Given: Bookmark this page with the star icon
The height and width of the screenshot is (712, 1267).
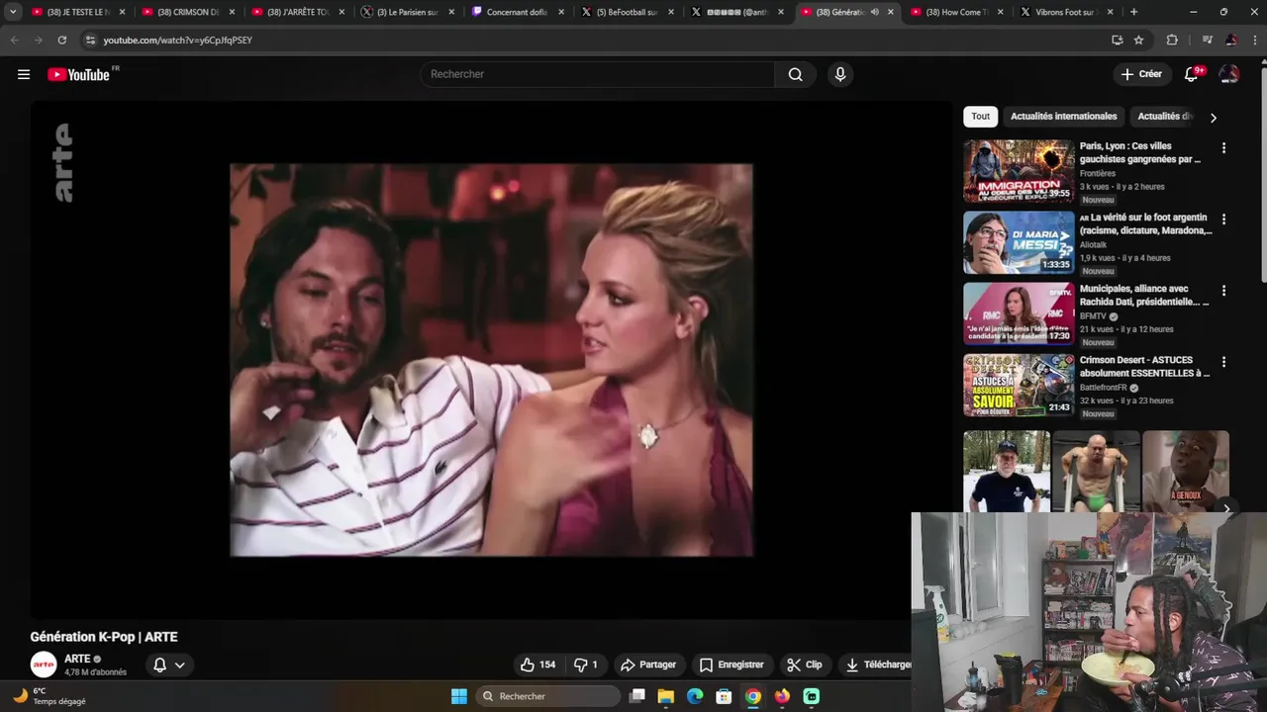Looking at the screenshot, I should [x=1138, y=40].
